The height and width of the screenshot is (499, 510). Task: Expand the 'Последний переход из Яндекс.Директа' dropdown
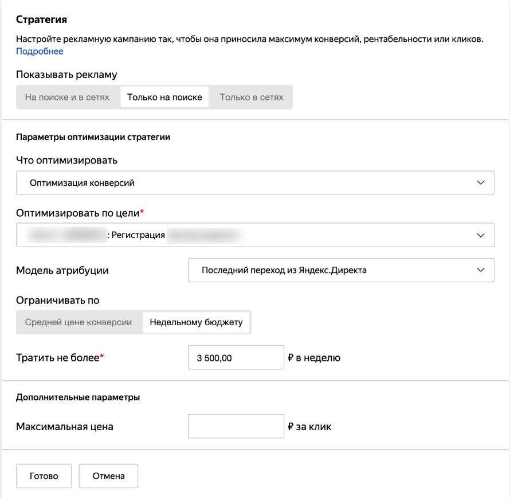coord(340,270)
